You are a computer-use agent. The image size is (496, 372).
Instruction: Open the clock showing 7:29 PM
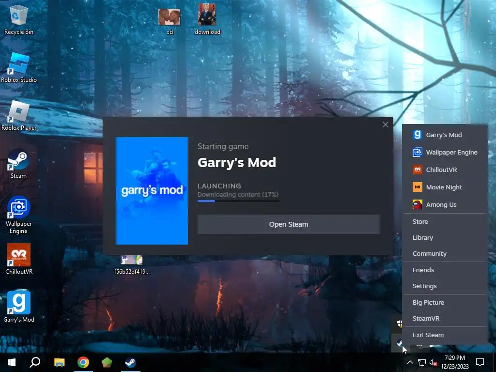click(455, 362)
